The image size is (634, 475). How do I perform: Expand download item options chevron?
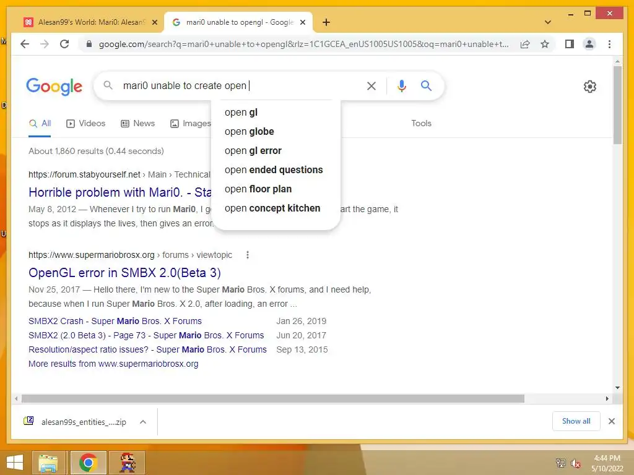(x=143, y=422)
